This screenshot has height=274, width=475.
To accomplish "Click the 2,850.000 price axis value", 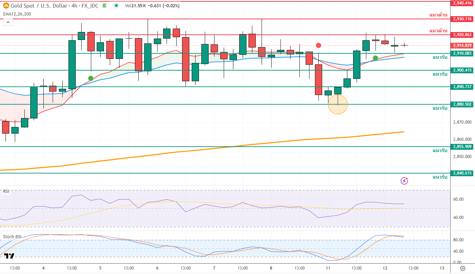I will [x=462, y=157].
